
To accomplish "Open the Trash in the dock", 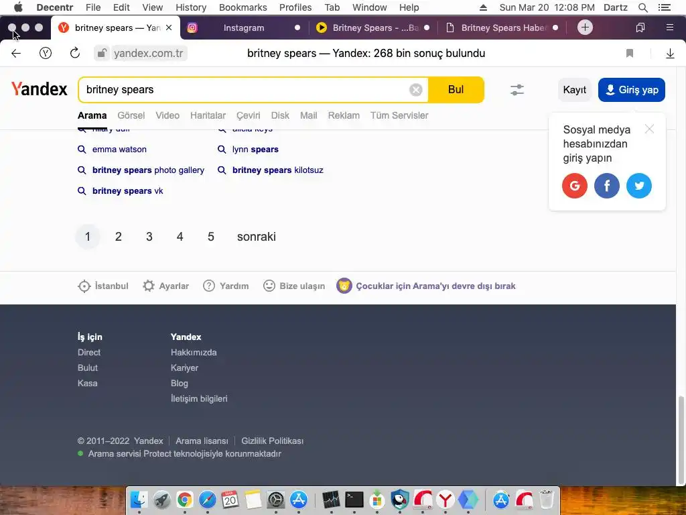I will [547, 499].
